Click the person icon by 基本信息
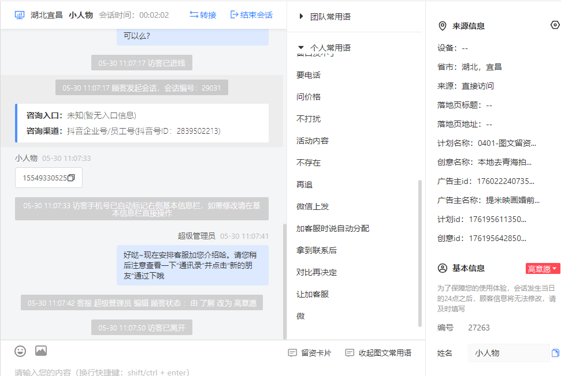The height and width of the screenshot is (376, 561). pyautogui.click(x=443, y=268)
